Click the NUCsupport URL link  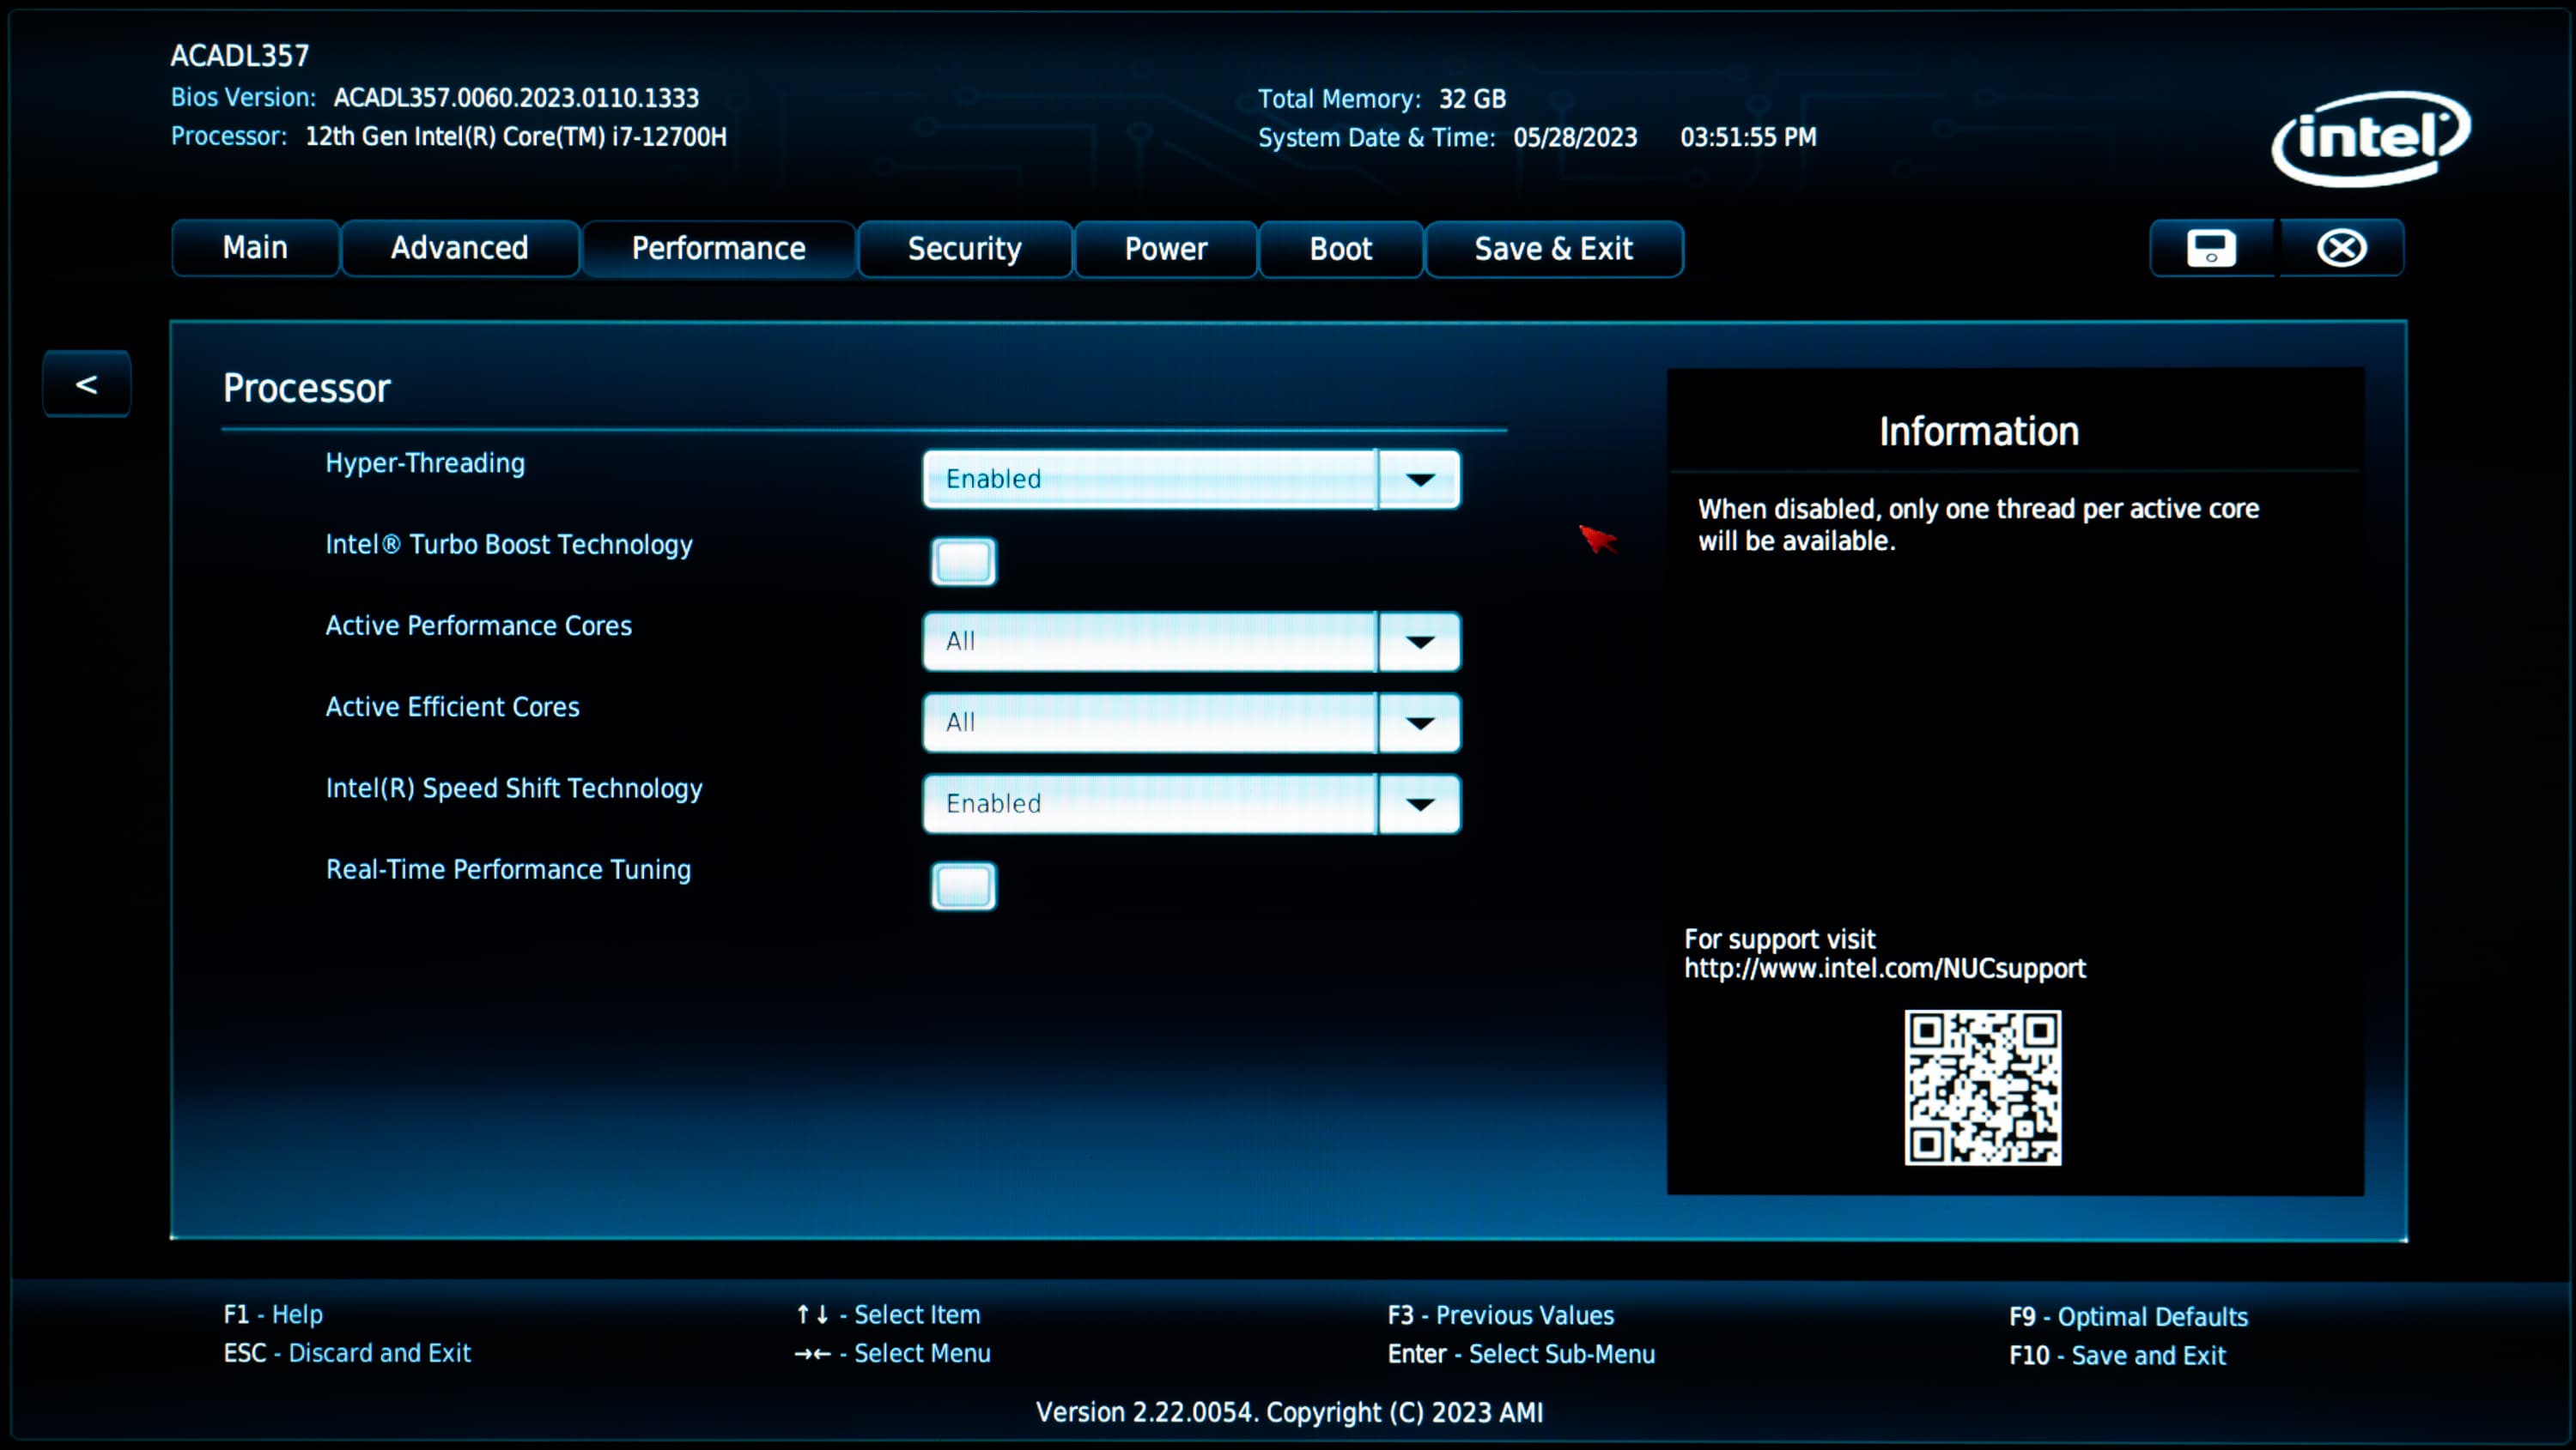coord(1884,969)
